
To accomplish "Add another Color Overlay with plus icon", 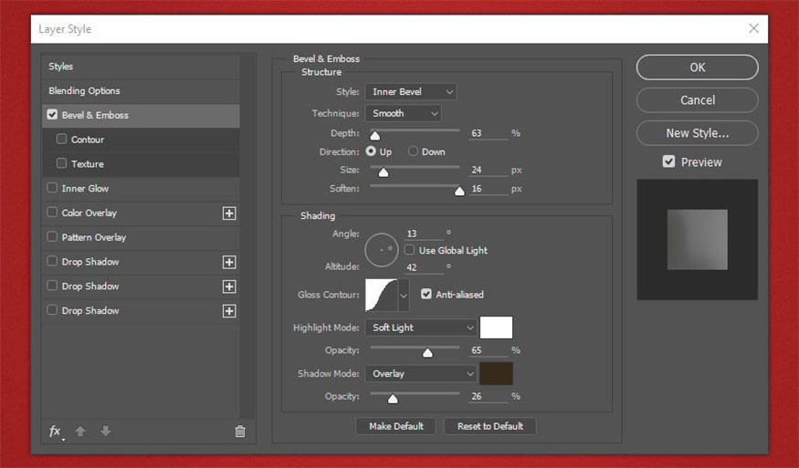I will tap(229, 213).
